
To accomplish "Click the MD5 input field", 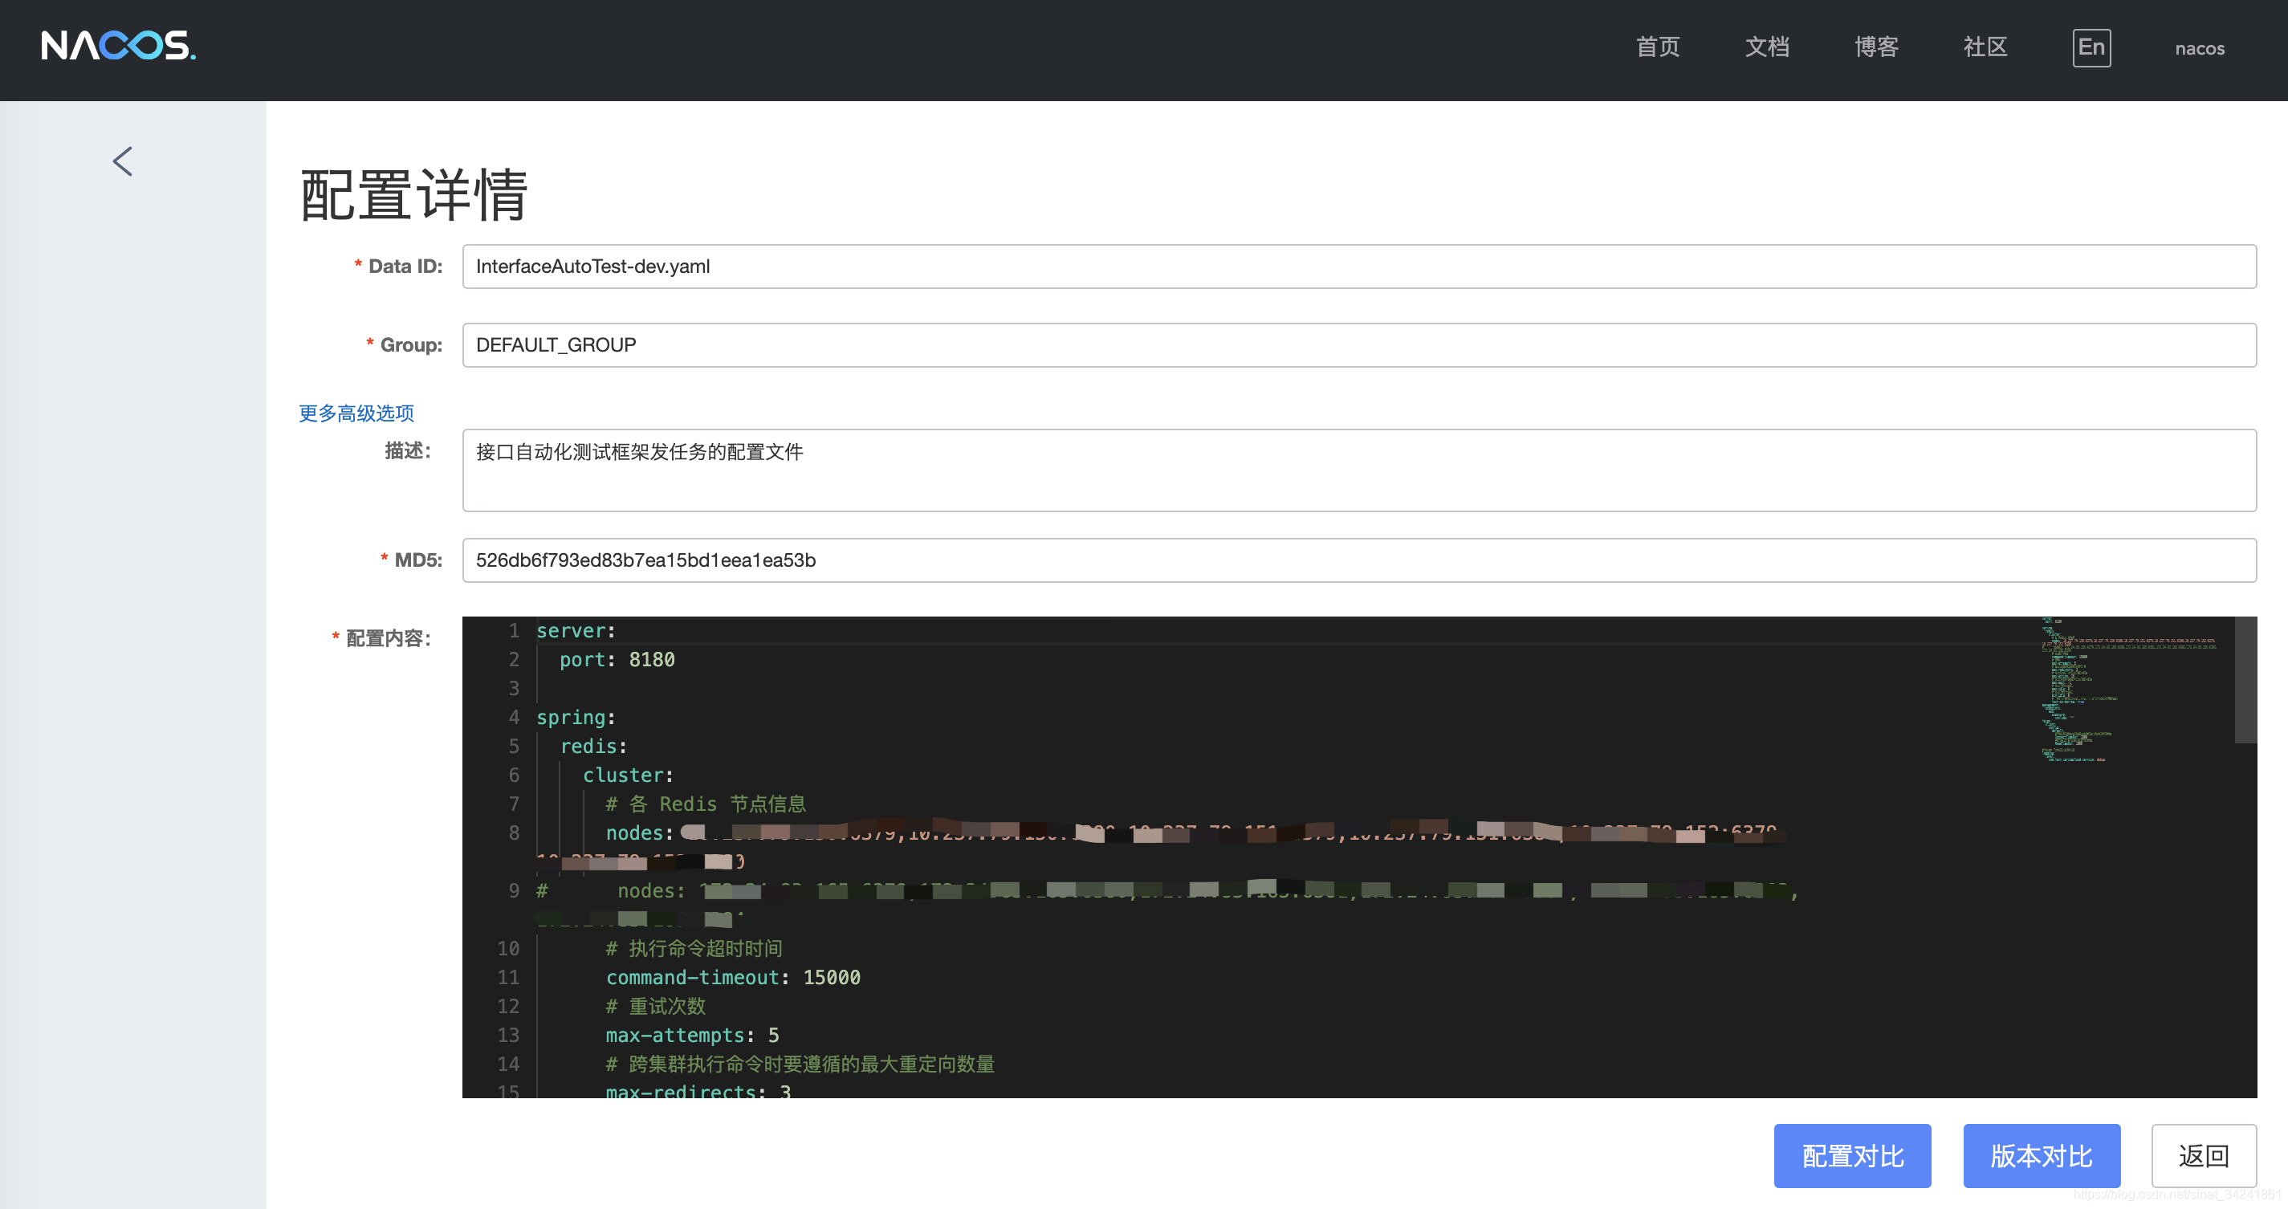I will point(1359,560).
